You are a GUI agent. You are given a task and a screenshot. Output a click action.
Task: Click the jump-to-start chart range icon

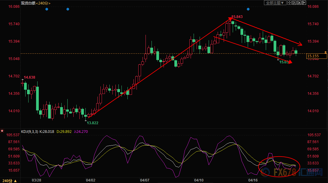coord(294,3)
